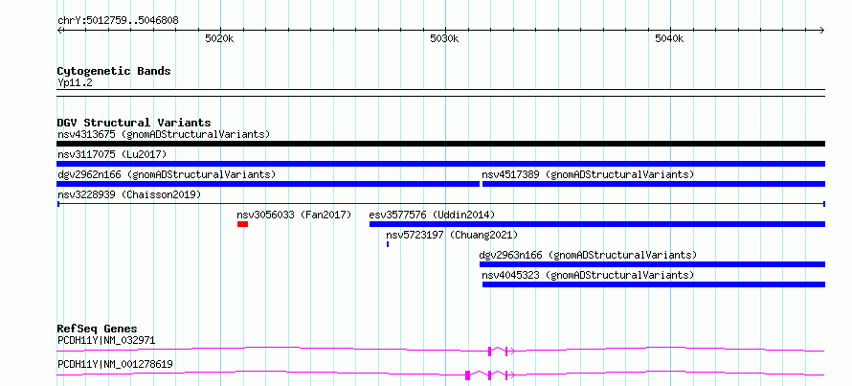This screenshot has width=852, height=386.
Task: Open variant label nsv4517389
Action: pos(588,174)
